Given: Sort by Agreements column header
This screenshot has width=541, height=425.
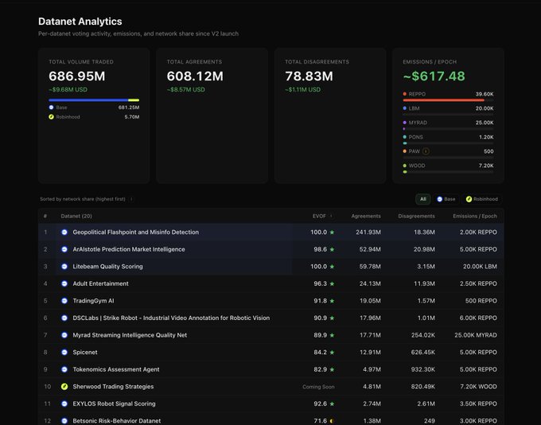Looking at the screenshot, I should pyautogui.click(x=366, y=216).
